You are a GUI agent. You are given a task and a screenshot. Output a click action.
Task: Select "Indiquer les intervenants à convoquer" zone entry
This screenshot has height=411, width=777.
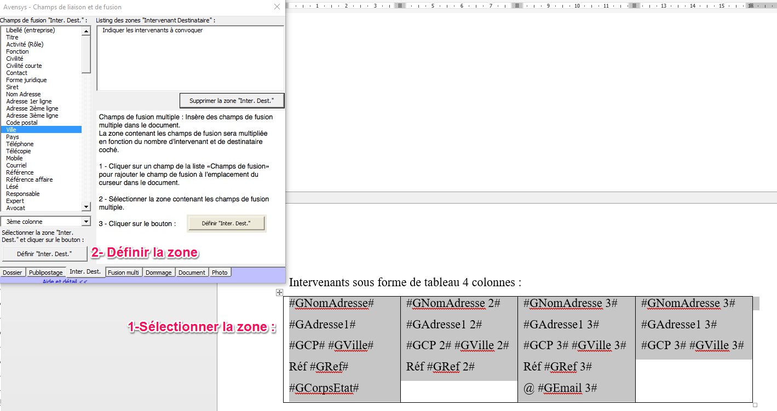[x=152, y=31]
